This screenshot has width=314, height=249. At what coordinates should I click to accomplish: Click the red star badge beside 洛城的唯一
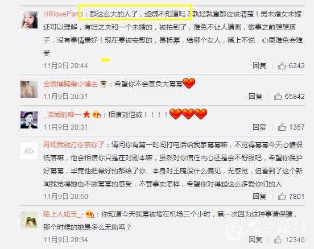click(86, 114)
